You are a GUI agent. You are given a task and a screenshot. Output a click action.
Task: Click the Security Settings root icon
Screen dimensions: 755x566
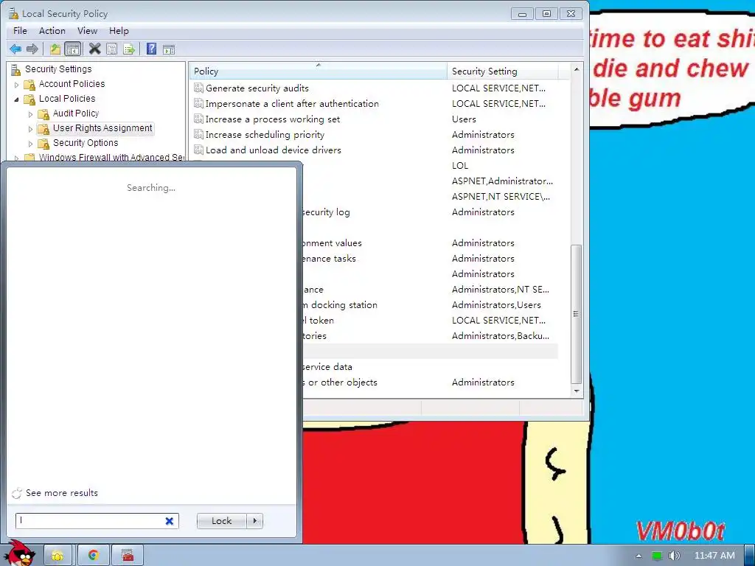pos(16,69)
